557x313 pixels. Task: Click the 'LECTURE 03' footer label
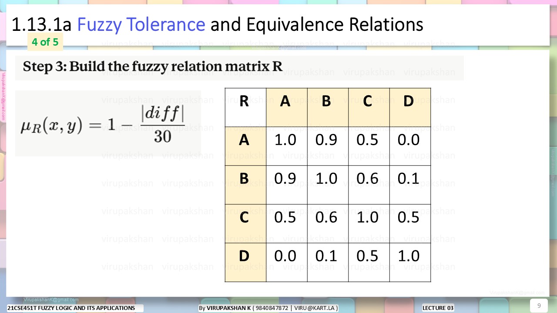[438, 308]
